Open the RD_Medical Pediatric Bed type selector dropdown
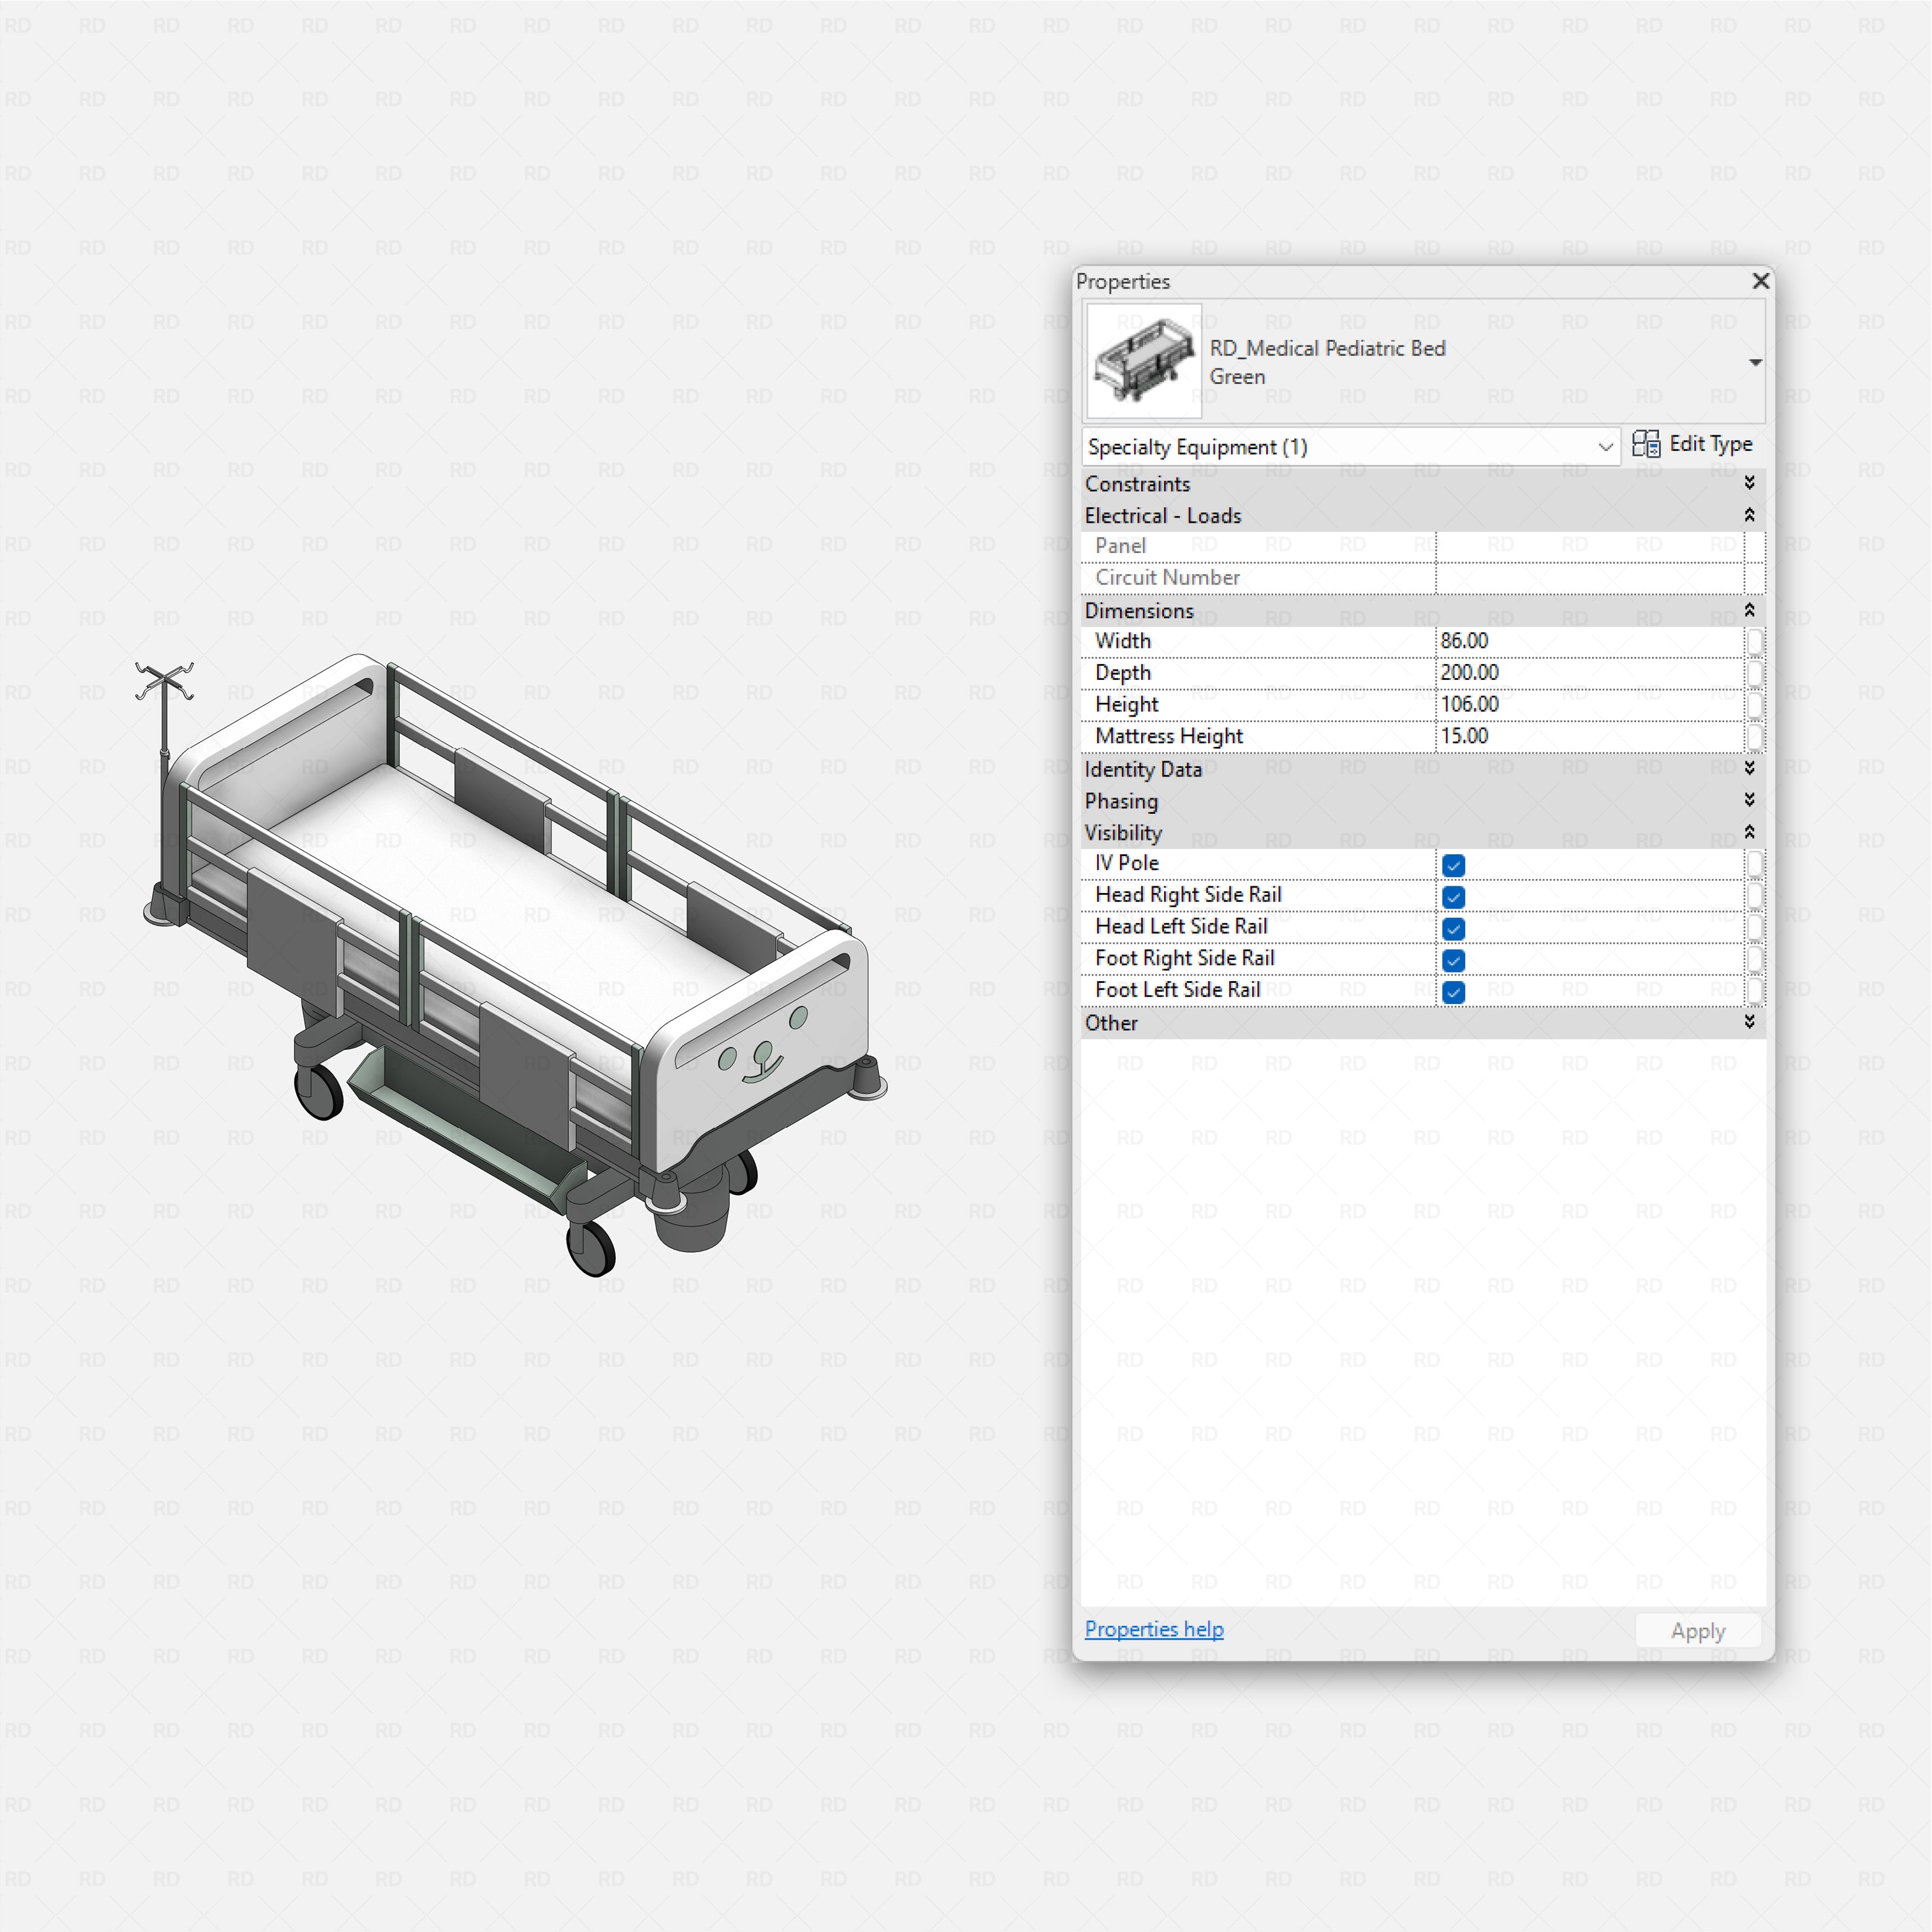The image size is (1932, 1932). point(1755,362)
